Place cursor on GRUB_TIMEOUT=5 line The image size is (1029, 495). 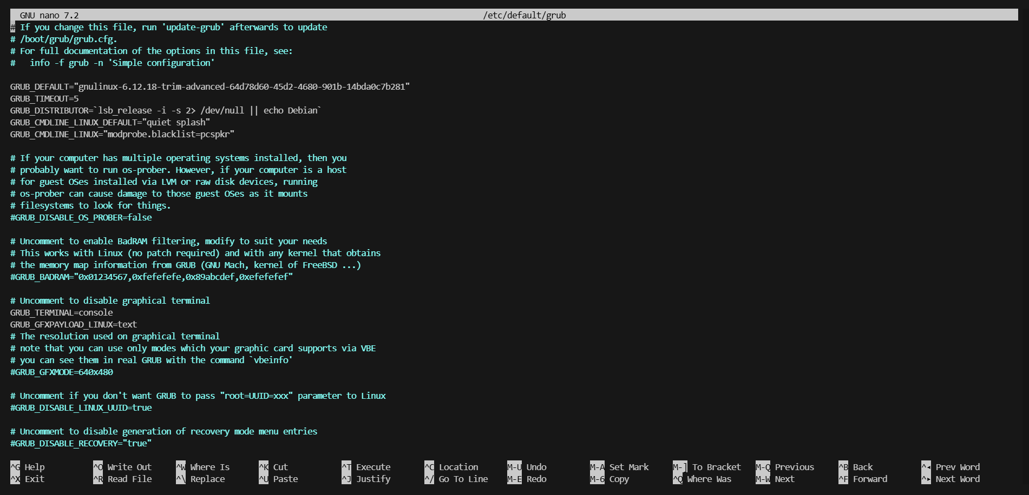pos(44,98)
